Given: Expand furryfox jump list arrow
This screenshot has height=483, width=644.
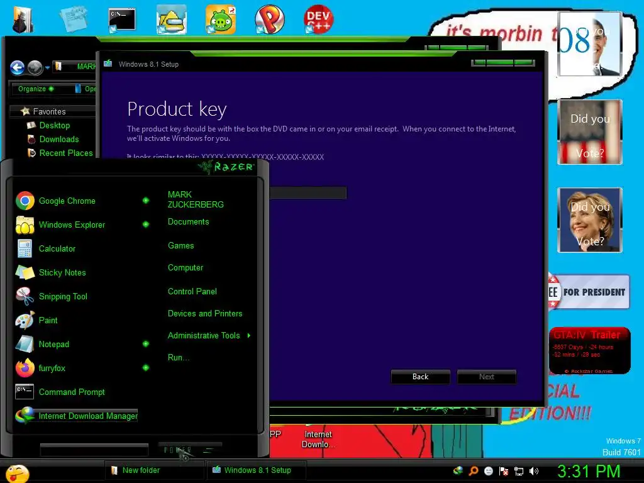Looking at the screenshot, I should (x=146, y=367).
